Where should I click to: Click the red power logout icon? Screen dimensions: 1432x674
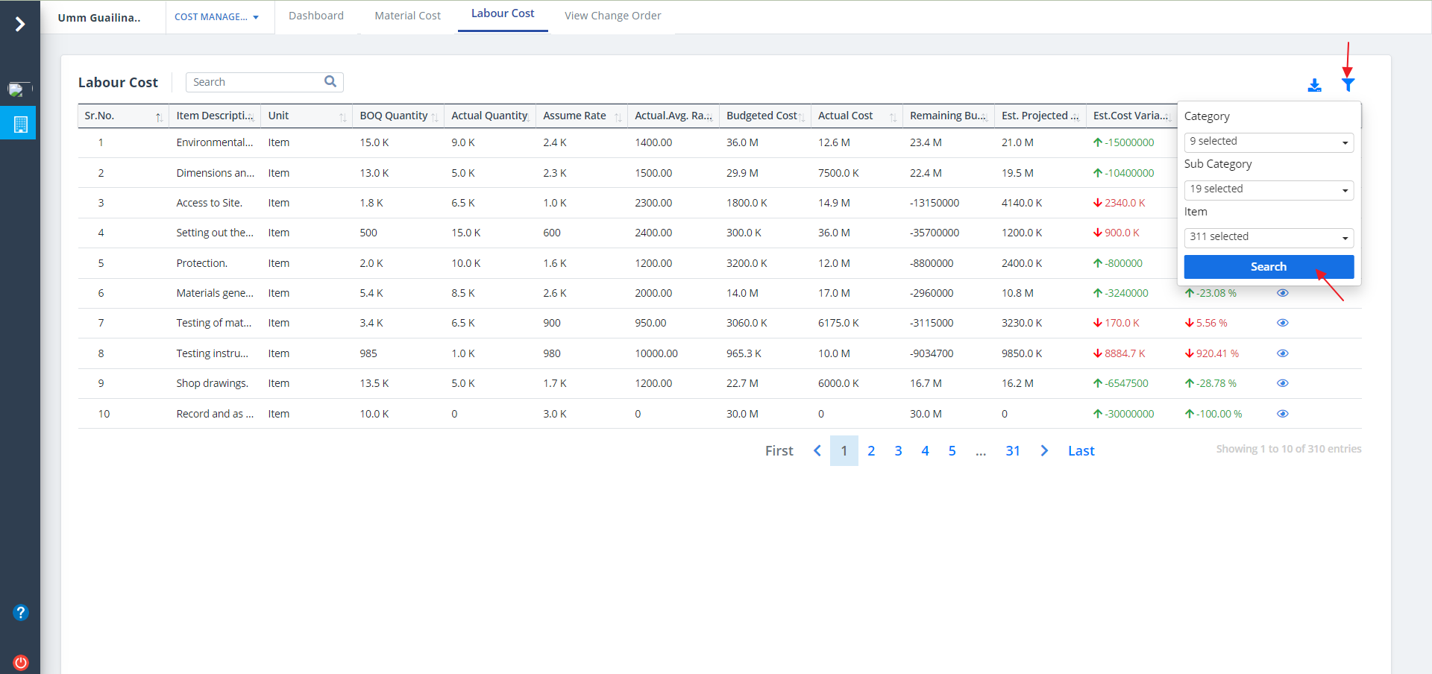[x=20, y=662]
